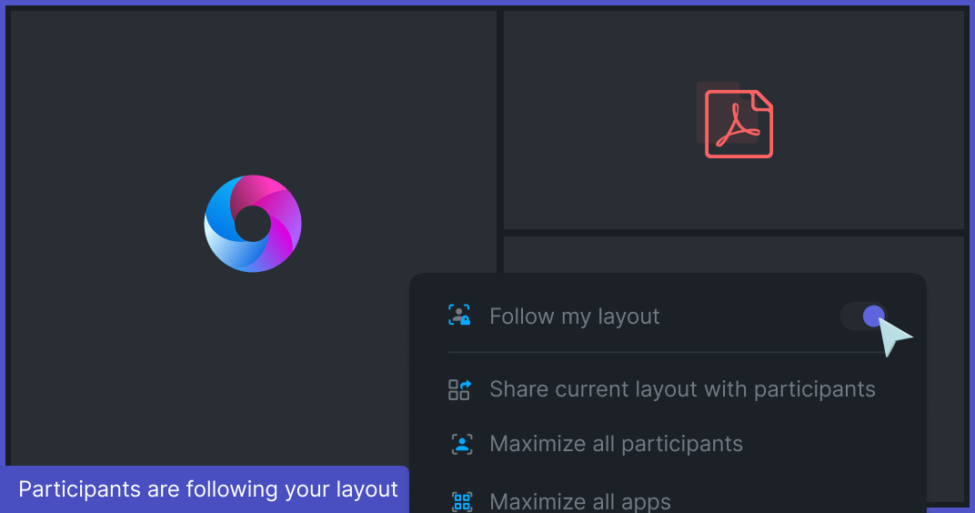
Task: Click the Share current layout icon
Action: click(x=459, y=389)
